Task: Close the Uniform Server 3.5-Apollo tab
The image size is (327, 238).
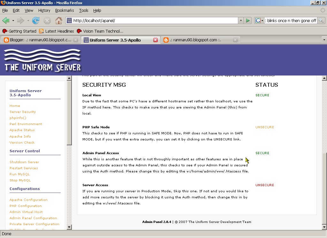Action: (x=156, y=40)
